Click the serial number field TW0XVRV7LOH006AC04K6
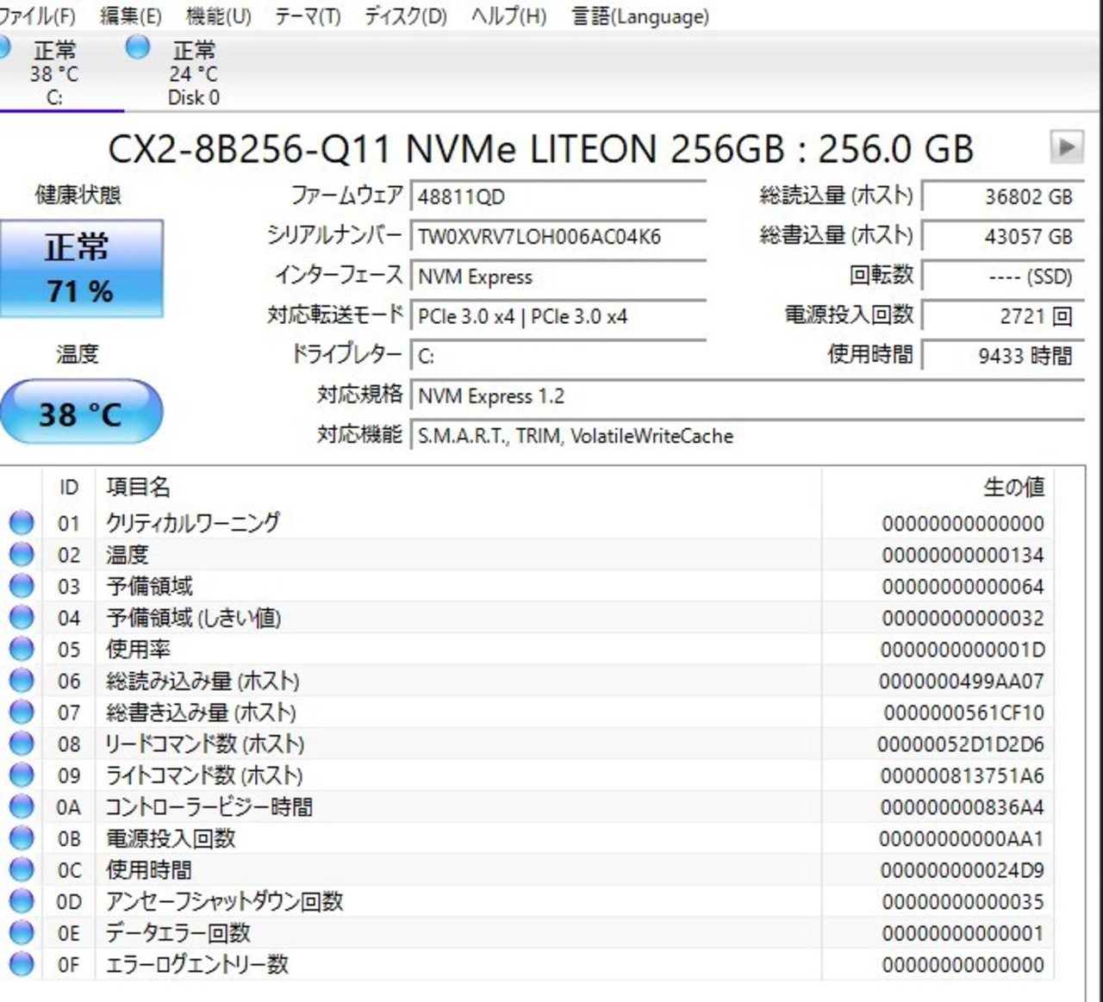1103x1002 pixels. (558, 236)
